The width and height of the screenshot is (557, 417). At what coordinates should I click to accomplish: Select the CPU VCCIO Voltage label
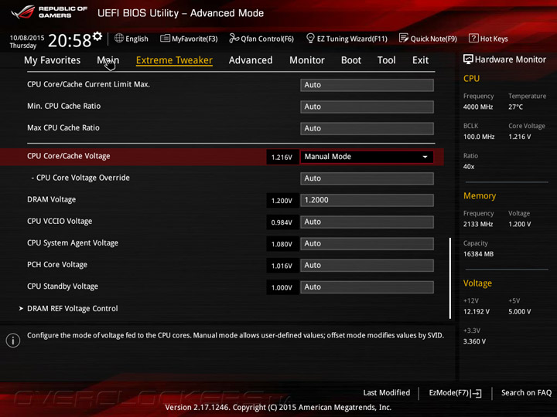pyautogui.click(x=60, y=222)
